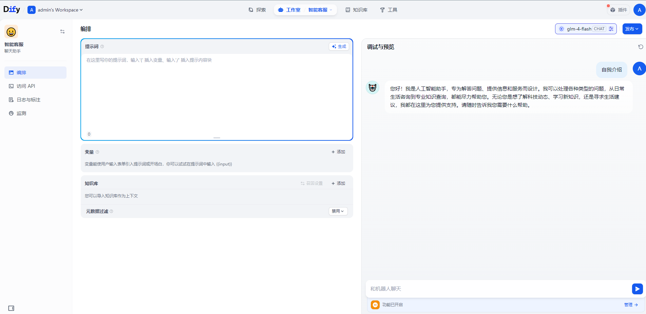Click the smiley app avatar icon

pos(11,32)
